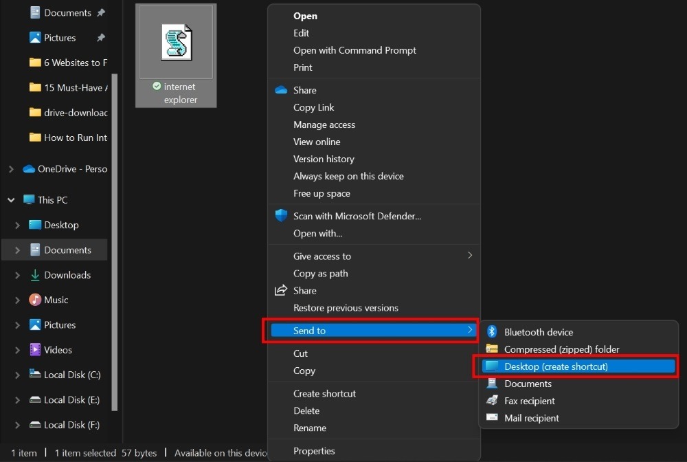The width and height of the screenshot is (687, 462).
Task: Select Videos in the sidebar
Action: pyautogui.click(x=56, y=349)
